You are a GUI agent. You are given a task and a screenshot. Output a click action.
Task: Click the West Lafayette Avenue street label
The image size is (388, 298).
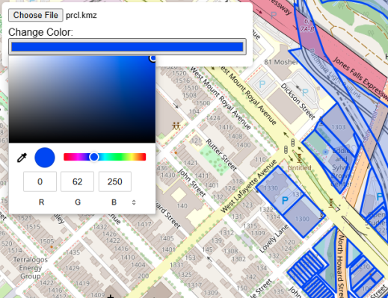pyautogui.click(x=249, y=187)
